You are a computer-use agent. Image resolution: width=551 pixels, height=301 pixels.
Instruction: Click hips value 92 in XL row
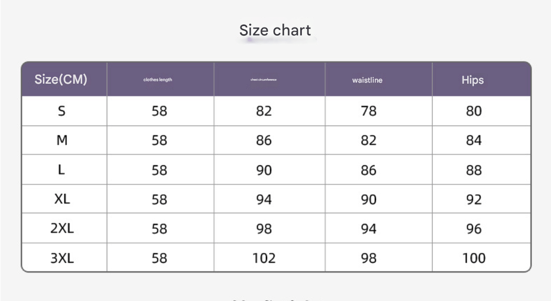(474, 199)
